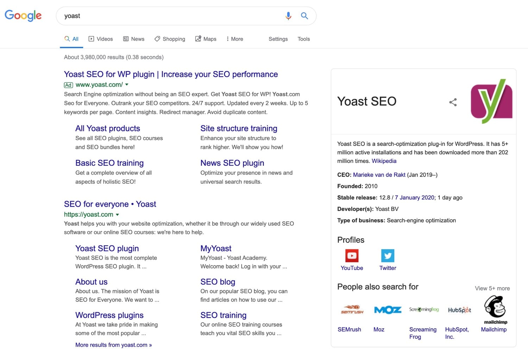The image size is (528, 349).
Task: Click the Google logo
Action: 23,15
